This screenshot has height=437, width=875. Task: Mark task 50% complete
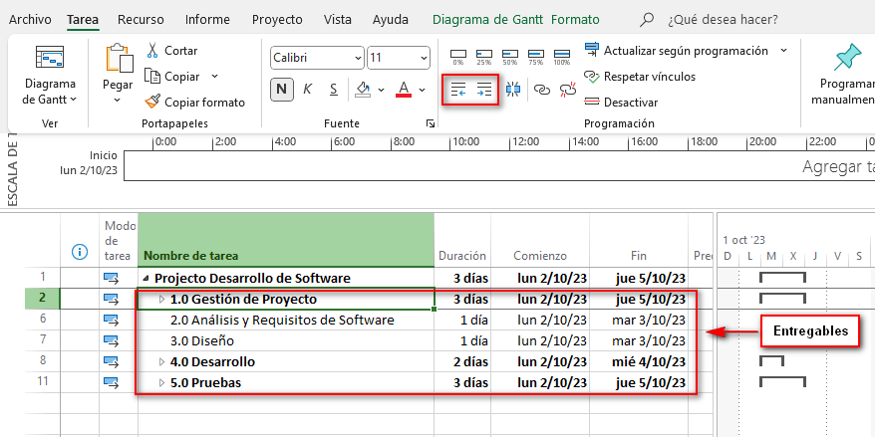pyautogui.click(x=510, y=54)
